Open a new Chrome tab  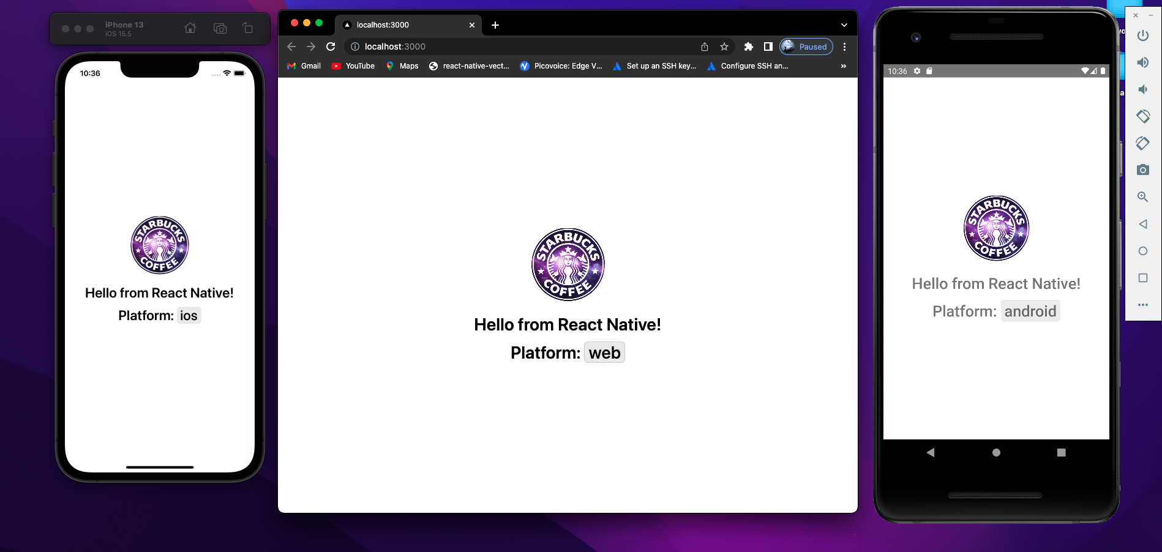tap(495, 25)
